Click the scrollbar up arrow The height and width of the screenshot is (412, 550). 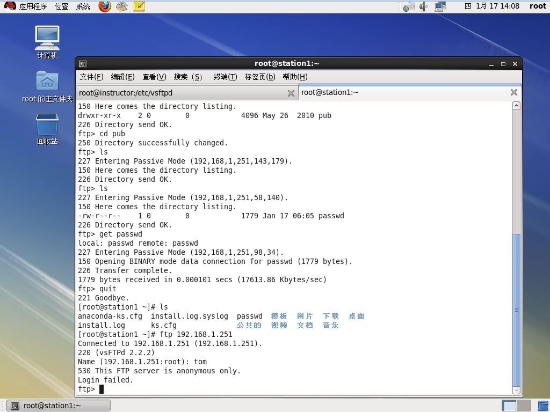tap(516, 106)
